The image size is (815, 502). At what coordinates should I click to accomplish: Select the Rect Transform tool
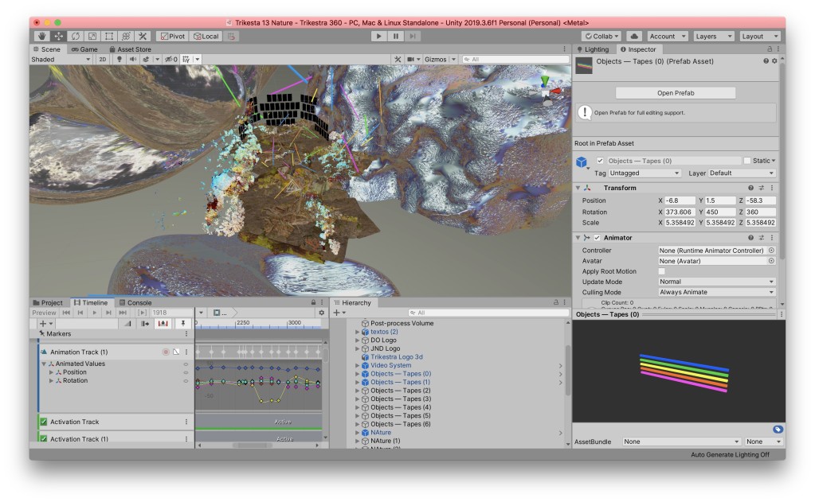[x=109, y=36]
